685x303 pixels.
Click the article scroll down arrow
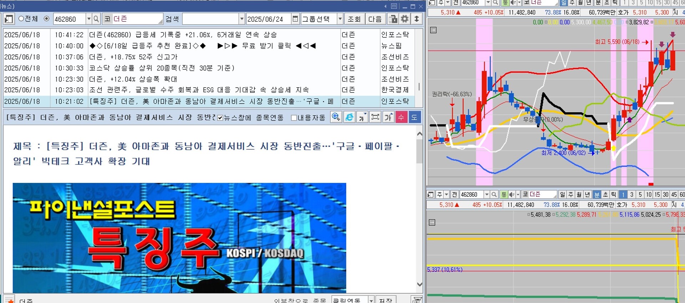pos(420,284)
